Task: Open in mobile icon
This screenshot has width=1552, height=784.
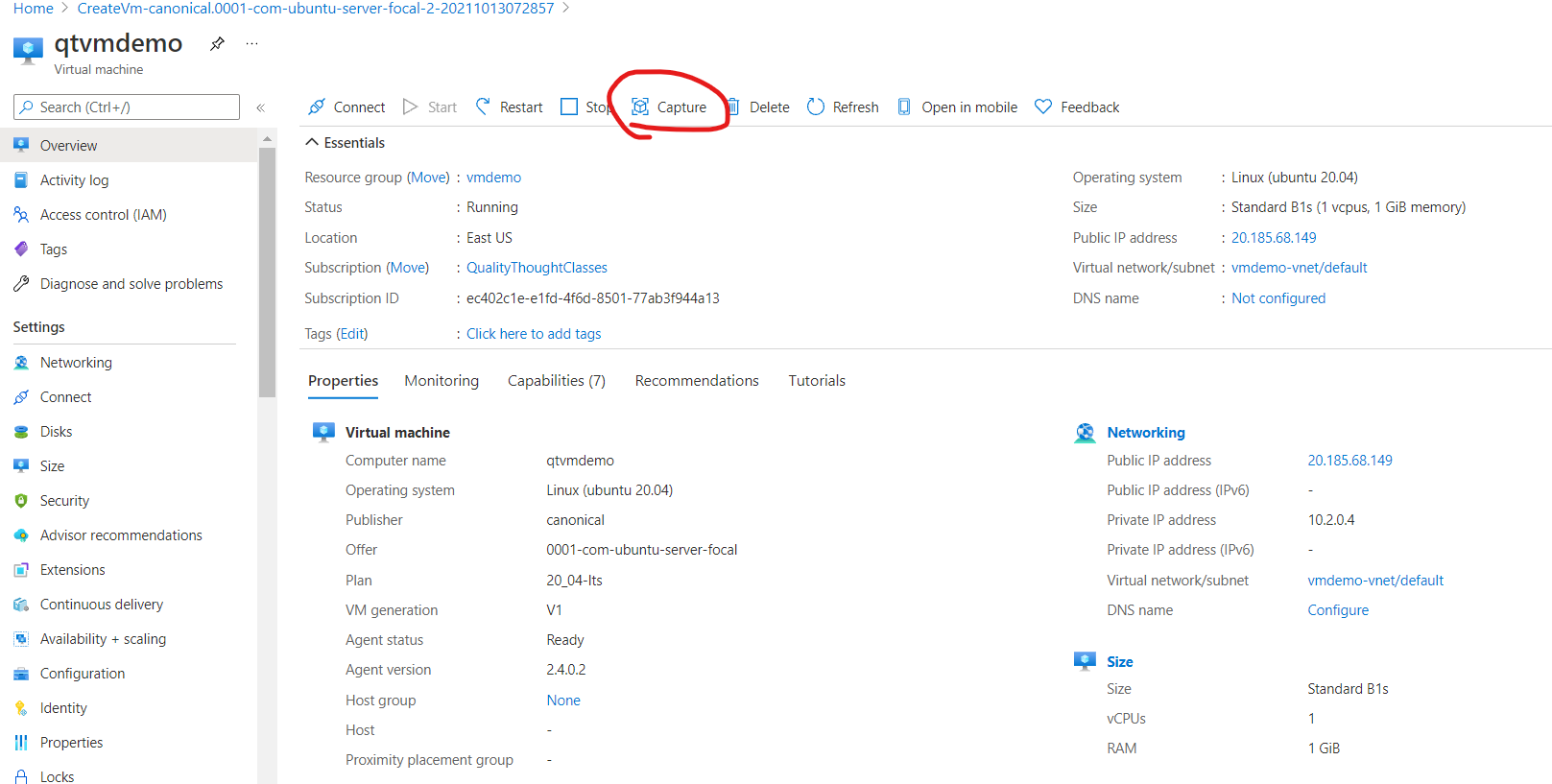Action: tap(904, 107)
